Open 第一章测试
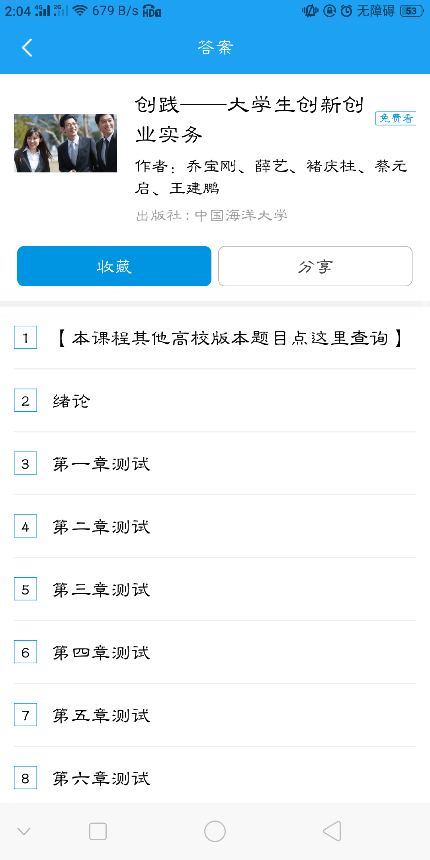This screenshot has height=860, width=430. click(x=215, y=463)
